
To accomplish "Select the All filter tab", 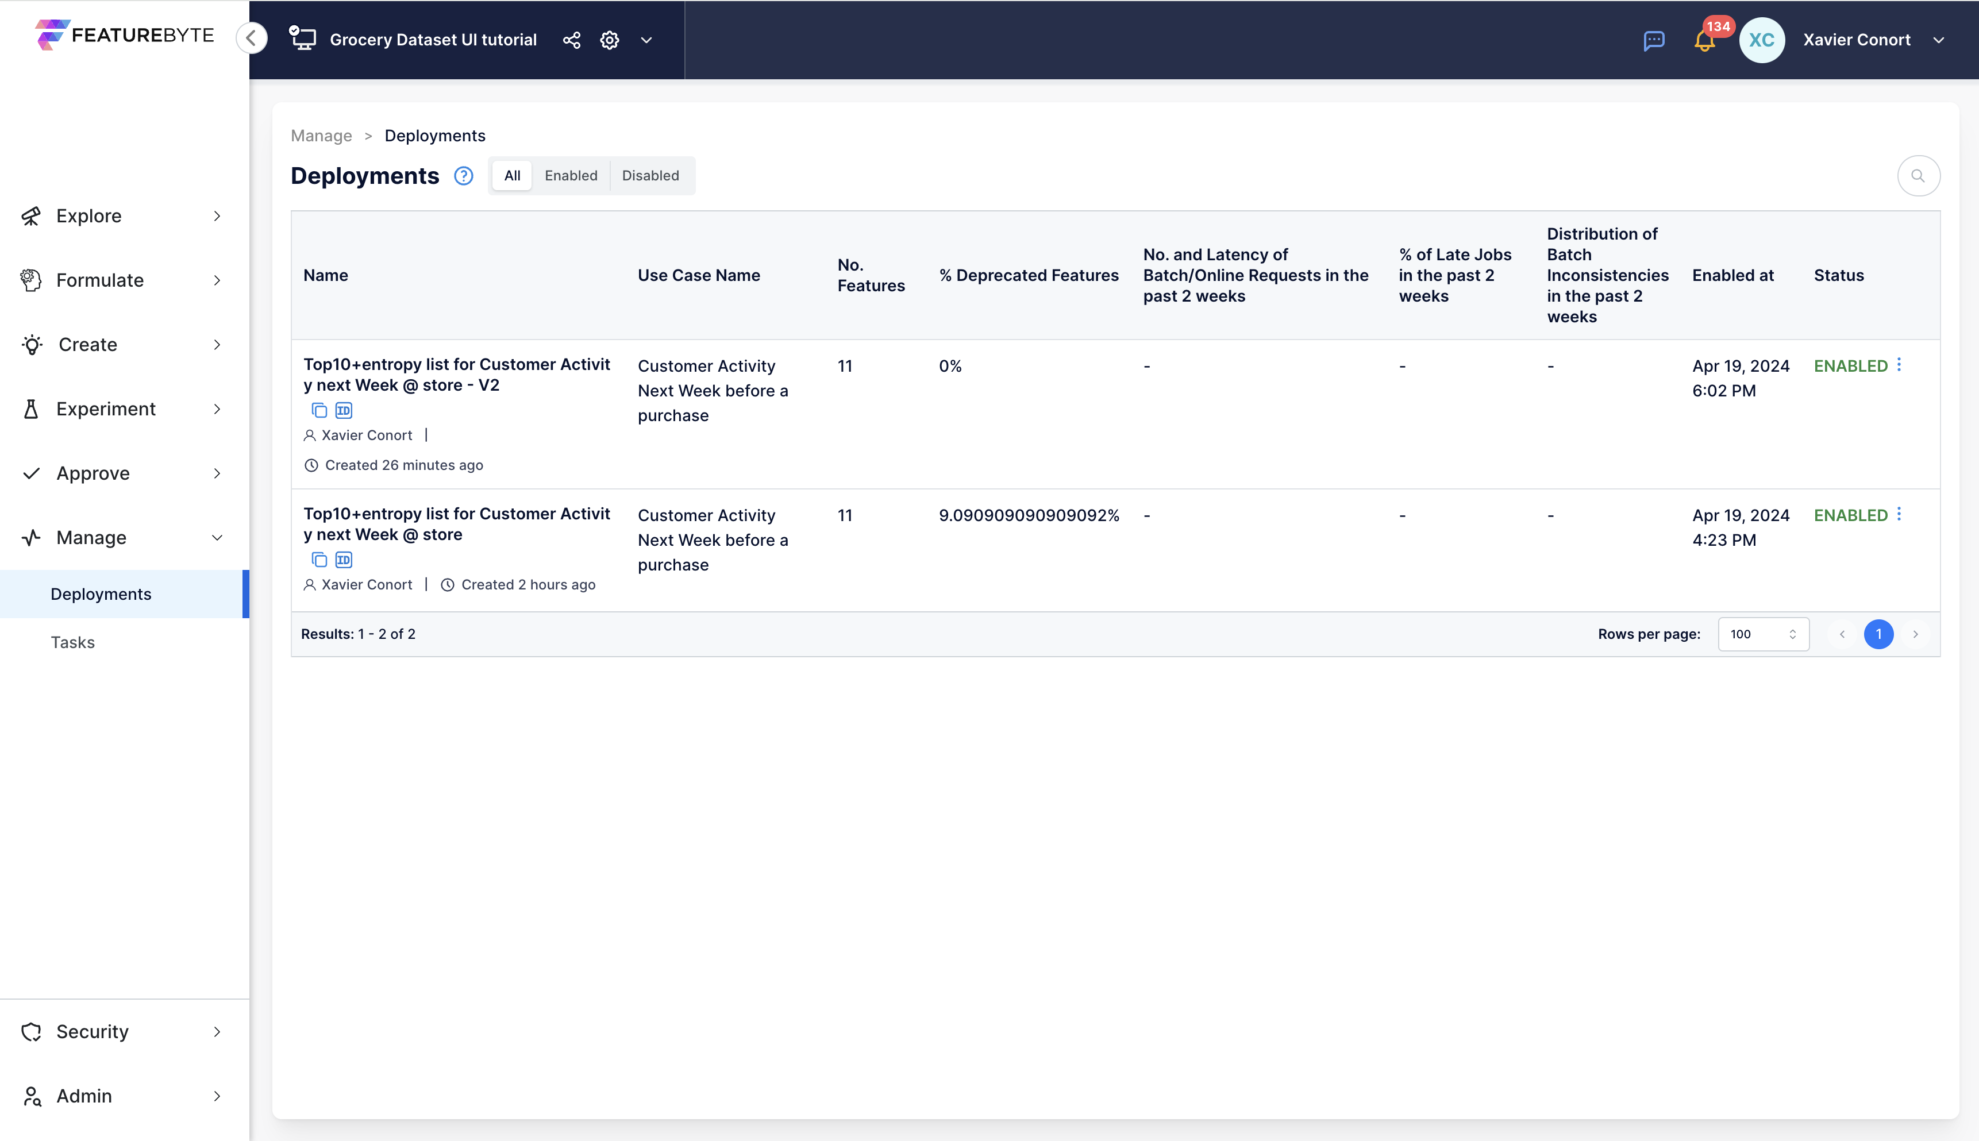I will coord(512,176).
